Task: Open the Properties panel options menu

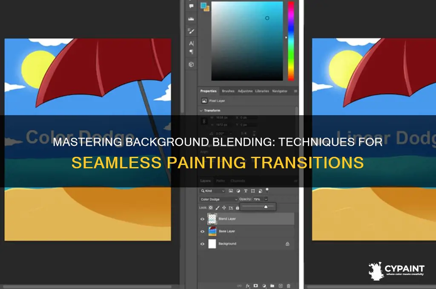Action: tap(295, 91)
